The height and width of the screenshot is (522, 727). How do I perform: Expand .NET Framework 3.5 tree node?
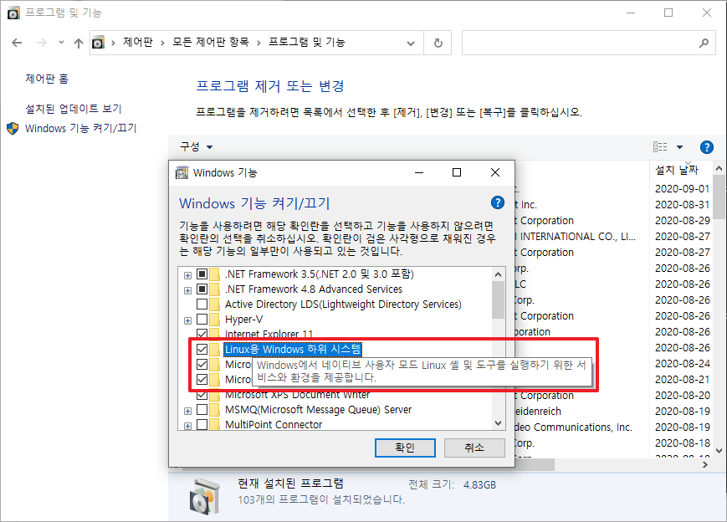click(x=187, y=275)
